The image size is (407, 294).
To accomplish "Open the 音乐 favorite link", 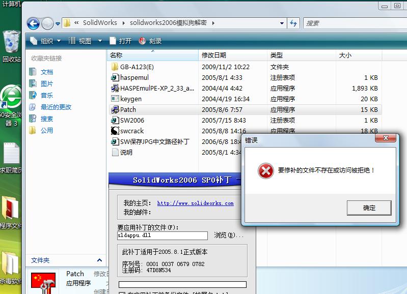I will tap(47, 95).
